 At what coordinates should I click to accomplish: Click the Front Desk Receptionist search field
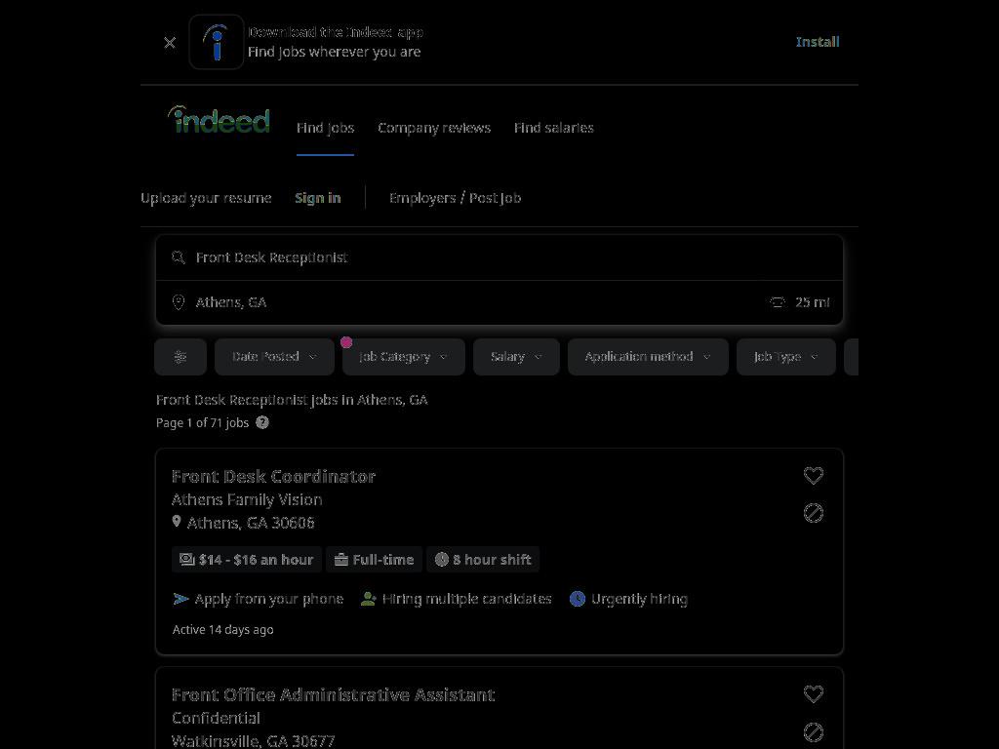[499, 257]
